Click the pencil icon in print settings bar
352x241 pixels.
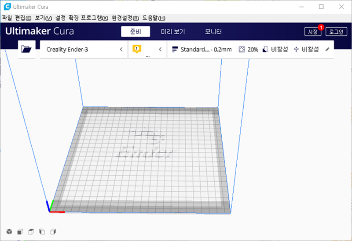click(x=327, y=49)
